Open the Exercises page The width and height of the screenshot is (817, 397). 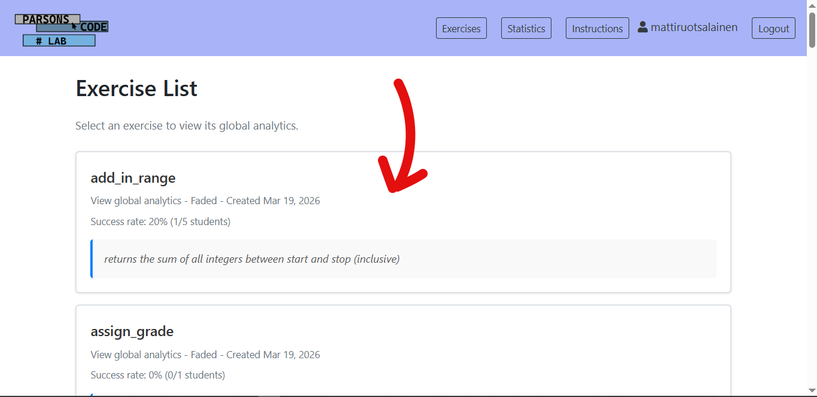pyautogui.click(x=461, y=28)
